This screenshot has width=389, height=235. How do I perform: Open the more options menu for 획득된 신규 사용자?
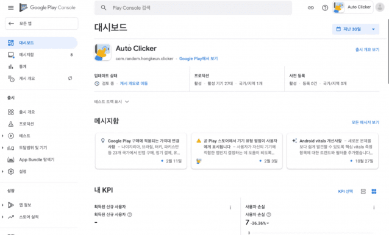tap(230, 208)
